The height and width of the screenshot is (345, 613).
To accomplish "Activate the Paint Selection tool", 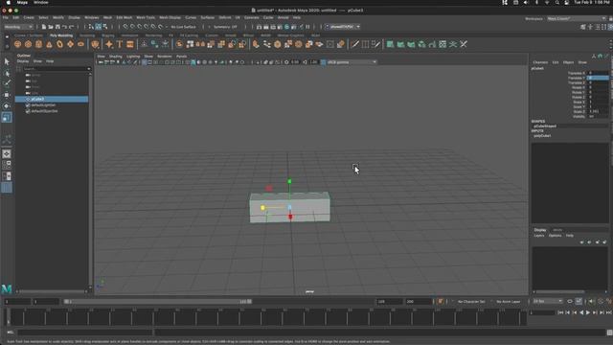I will tap(7, 83).
